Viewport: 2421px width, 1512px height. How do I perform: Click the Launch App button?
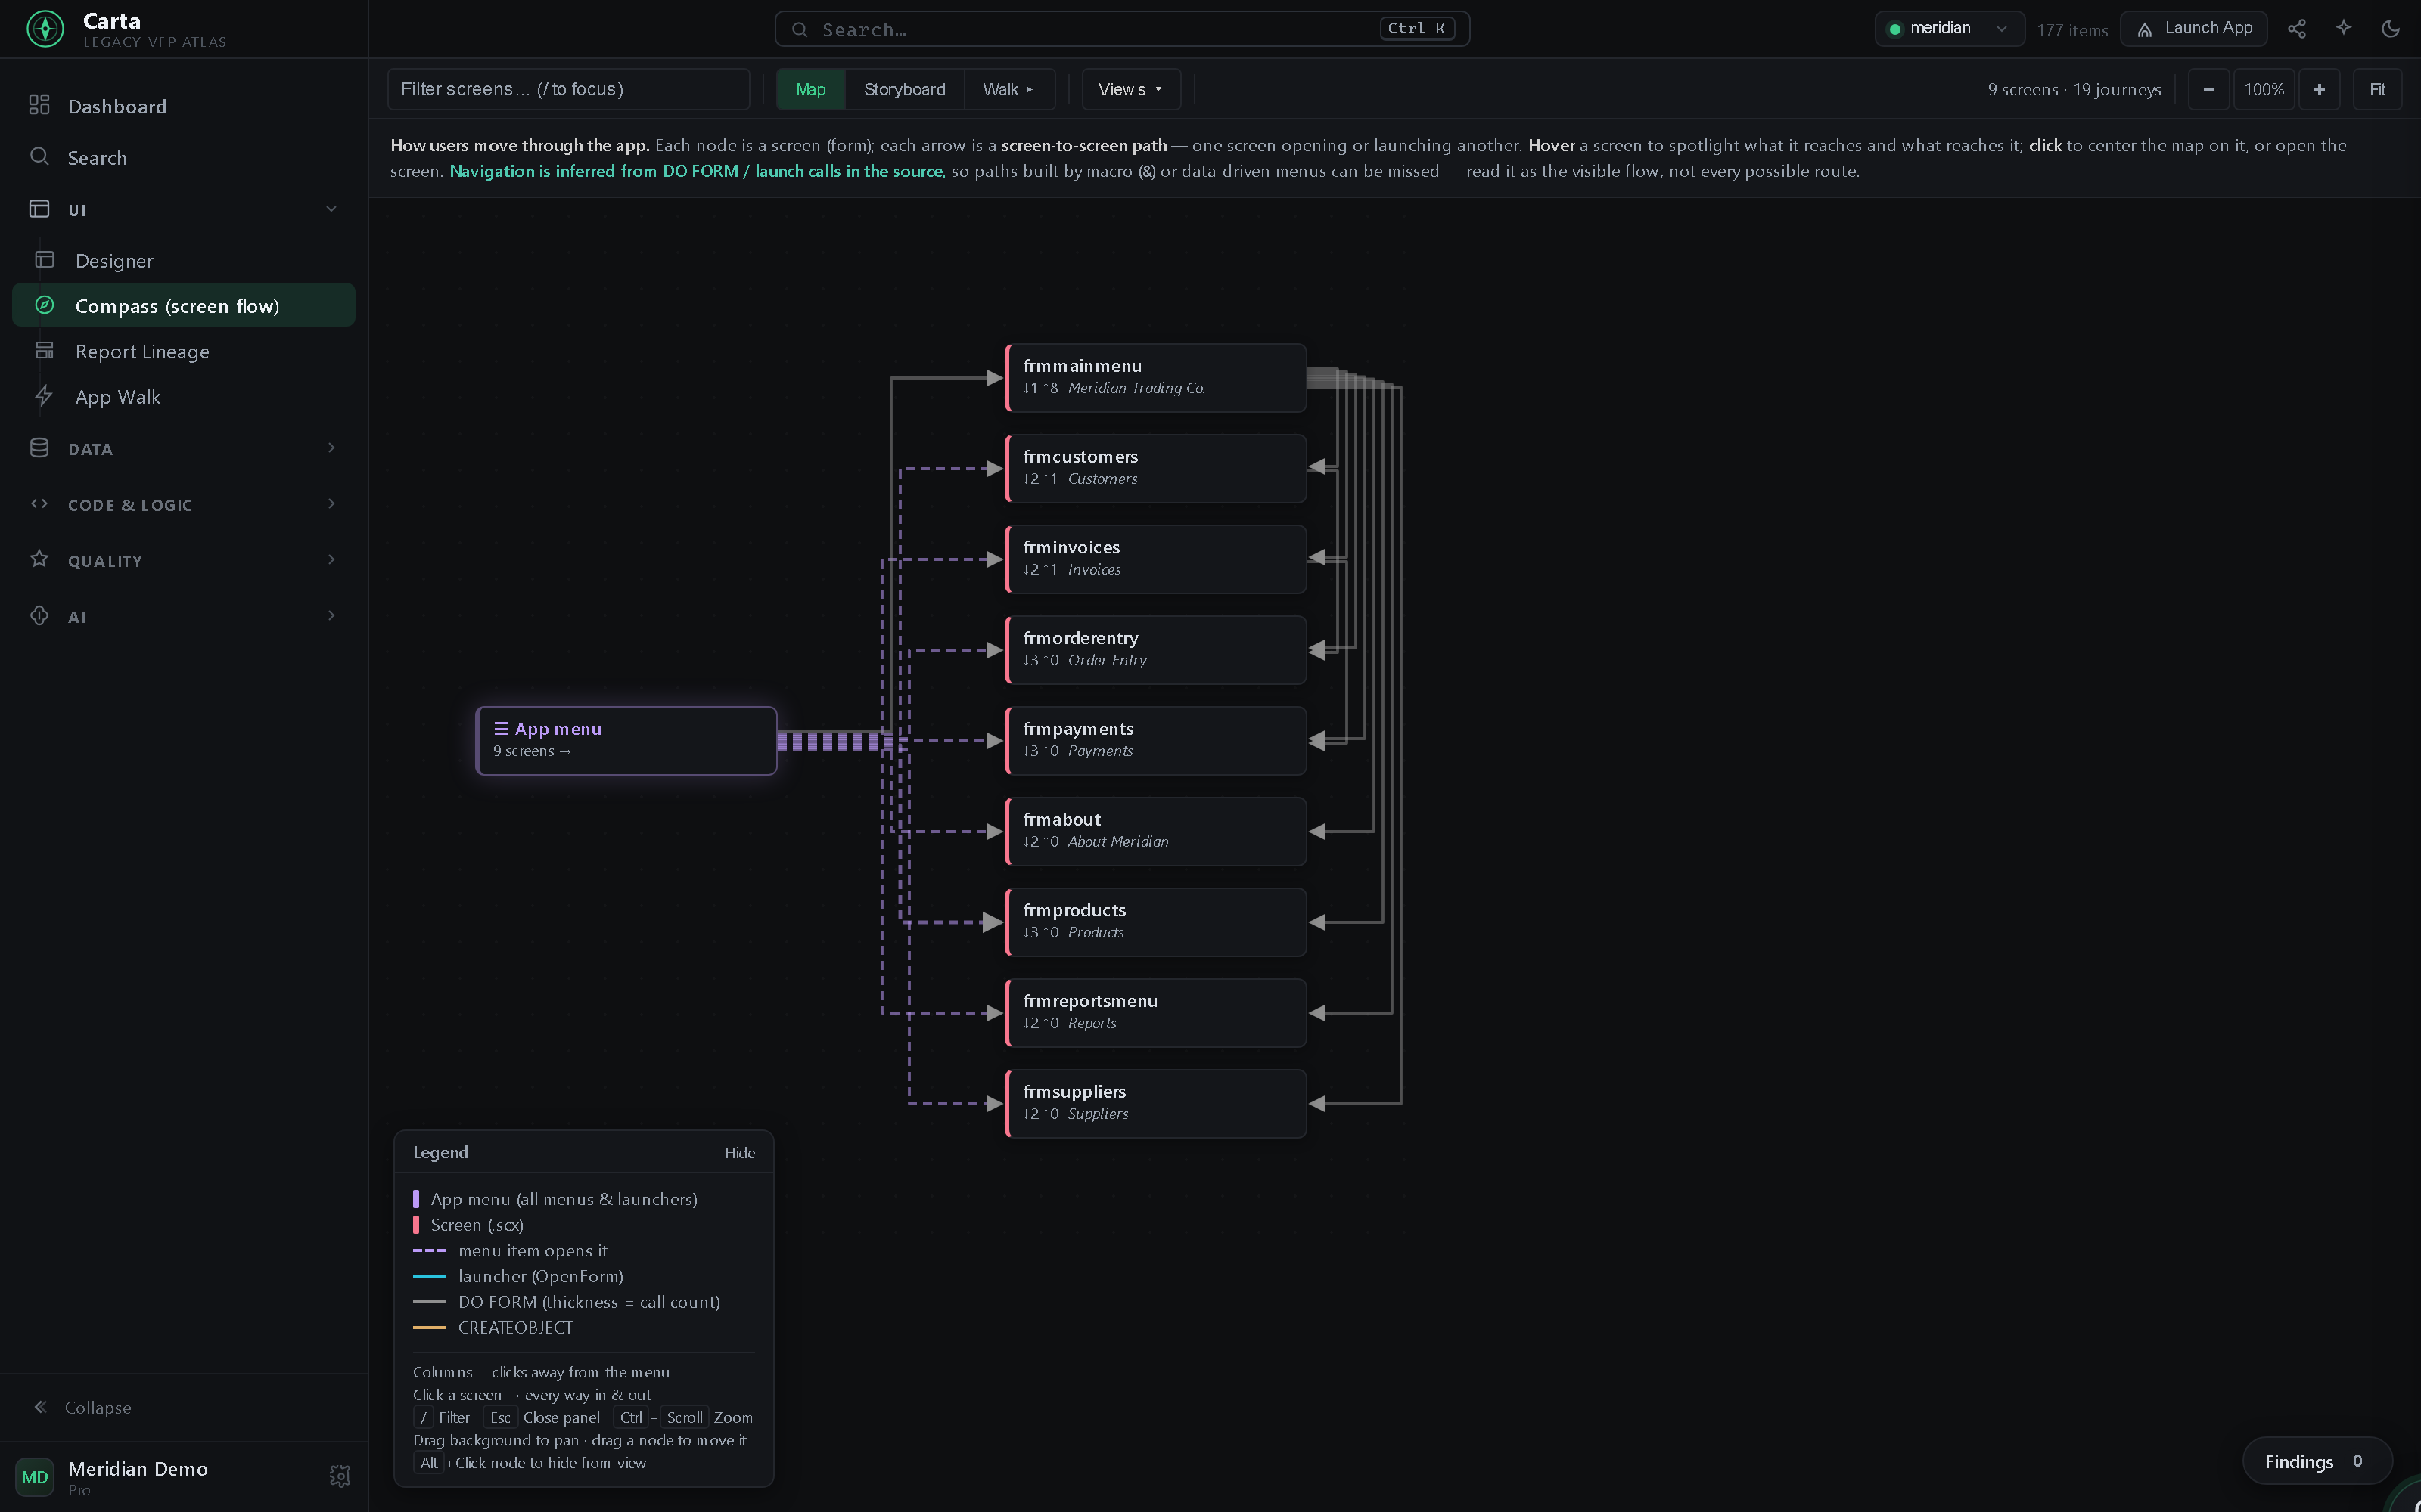coord(2194,29)
